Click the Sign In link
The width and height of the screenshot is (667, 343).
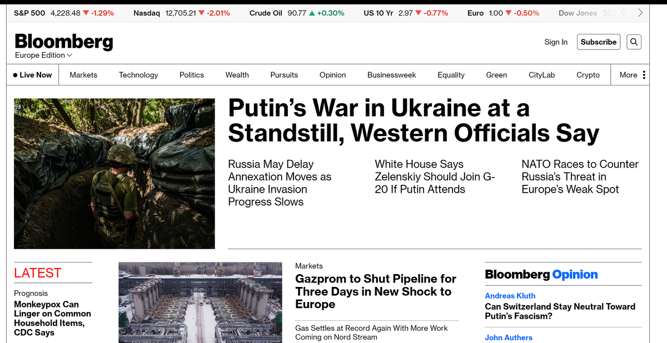[x=556, y=42]
